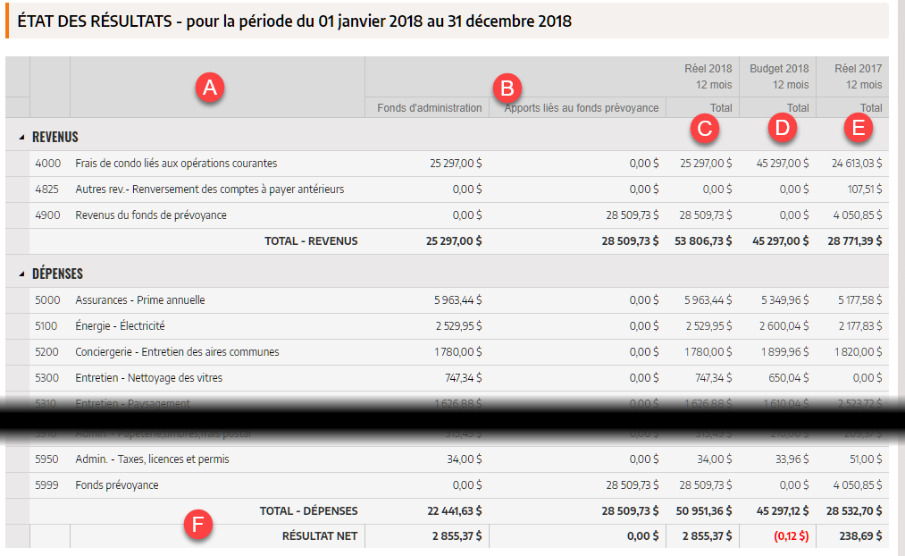Click the 'TOTAL - DÉPENSES' label
This screenshot has width=905, height=556.
point(309,511)
